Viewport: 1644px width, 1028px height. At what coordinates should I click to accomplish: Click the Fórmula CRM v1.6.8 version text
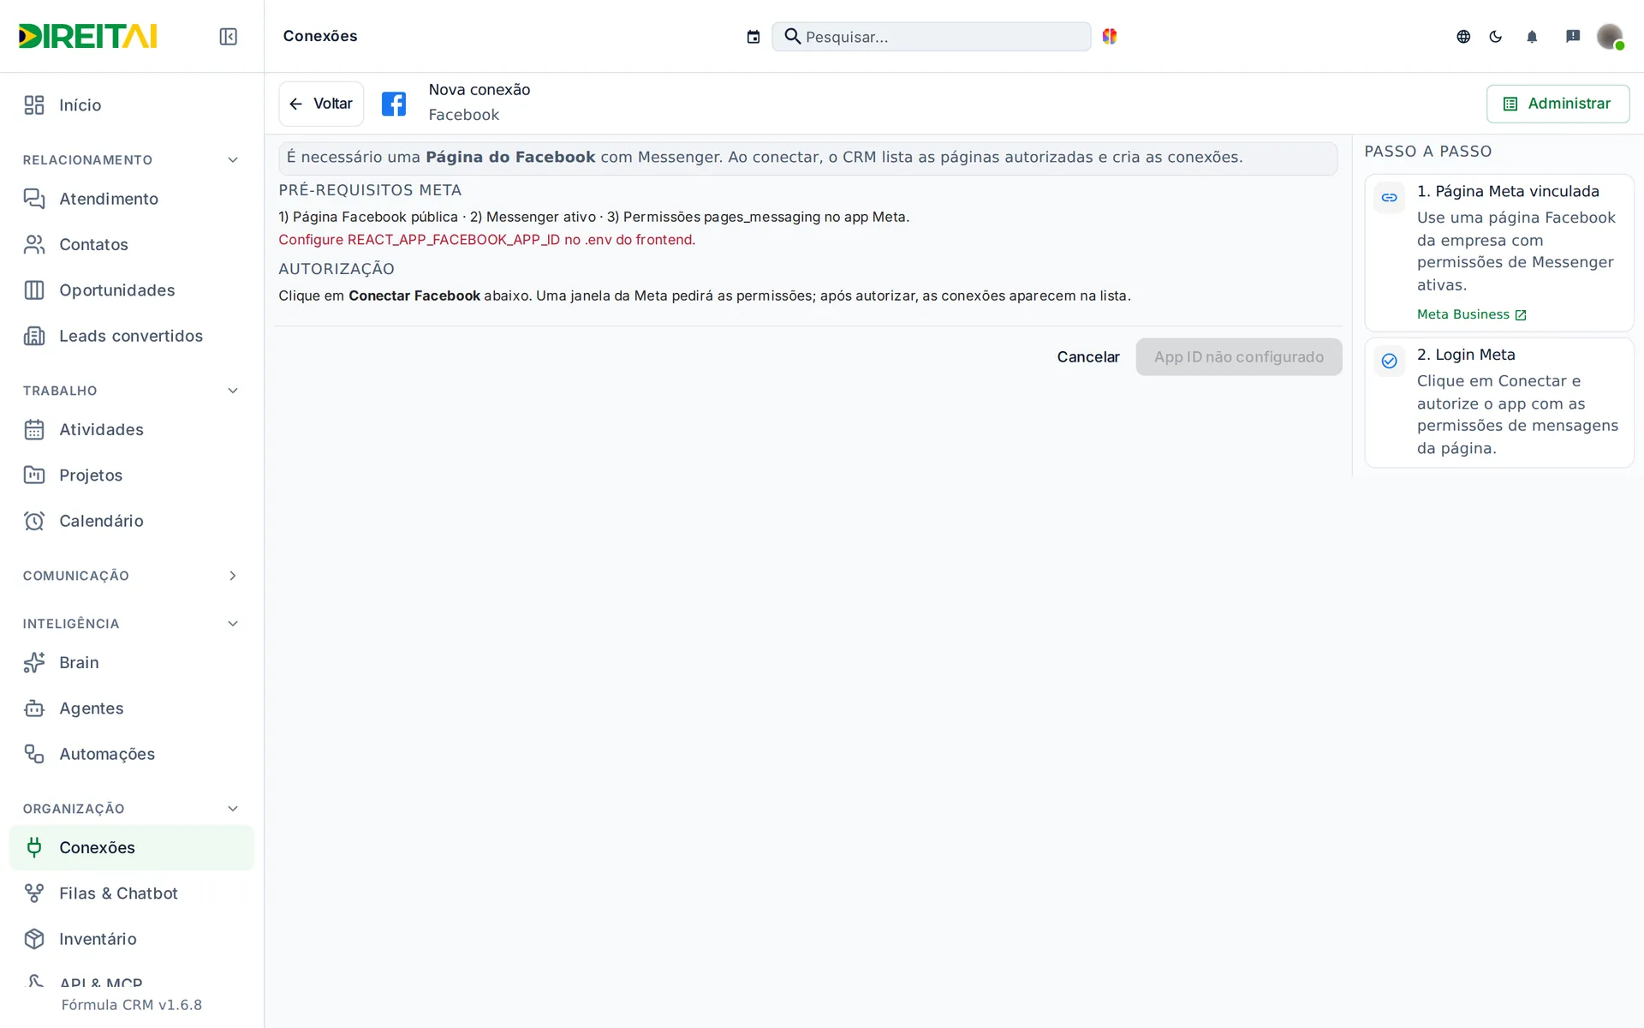[x=132, y=1005]
